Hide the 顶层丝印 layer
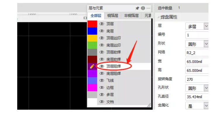This screenshot has width=221, height=119. (102, 38)
